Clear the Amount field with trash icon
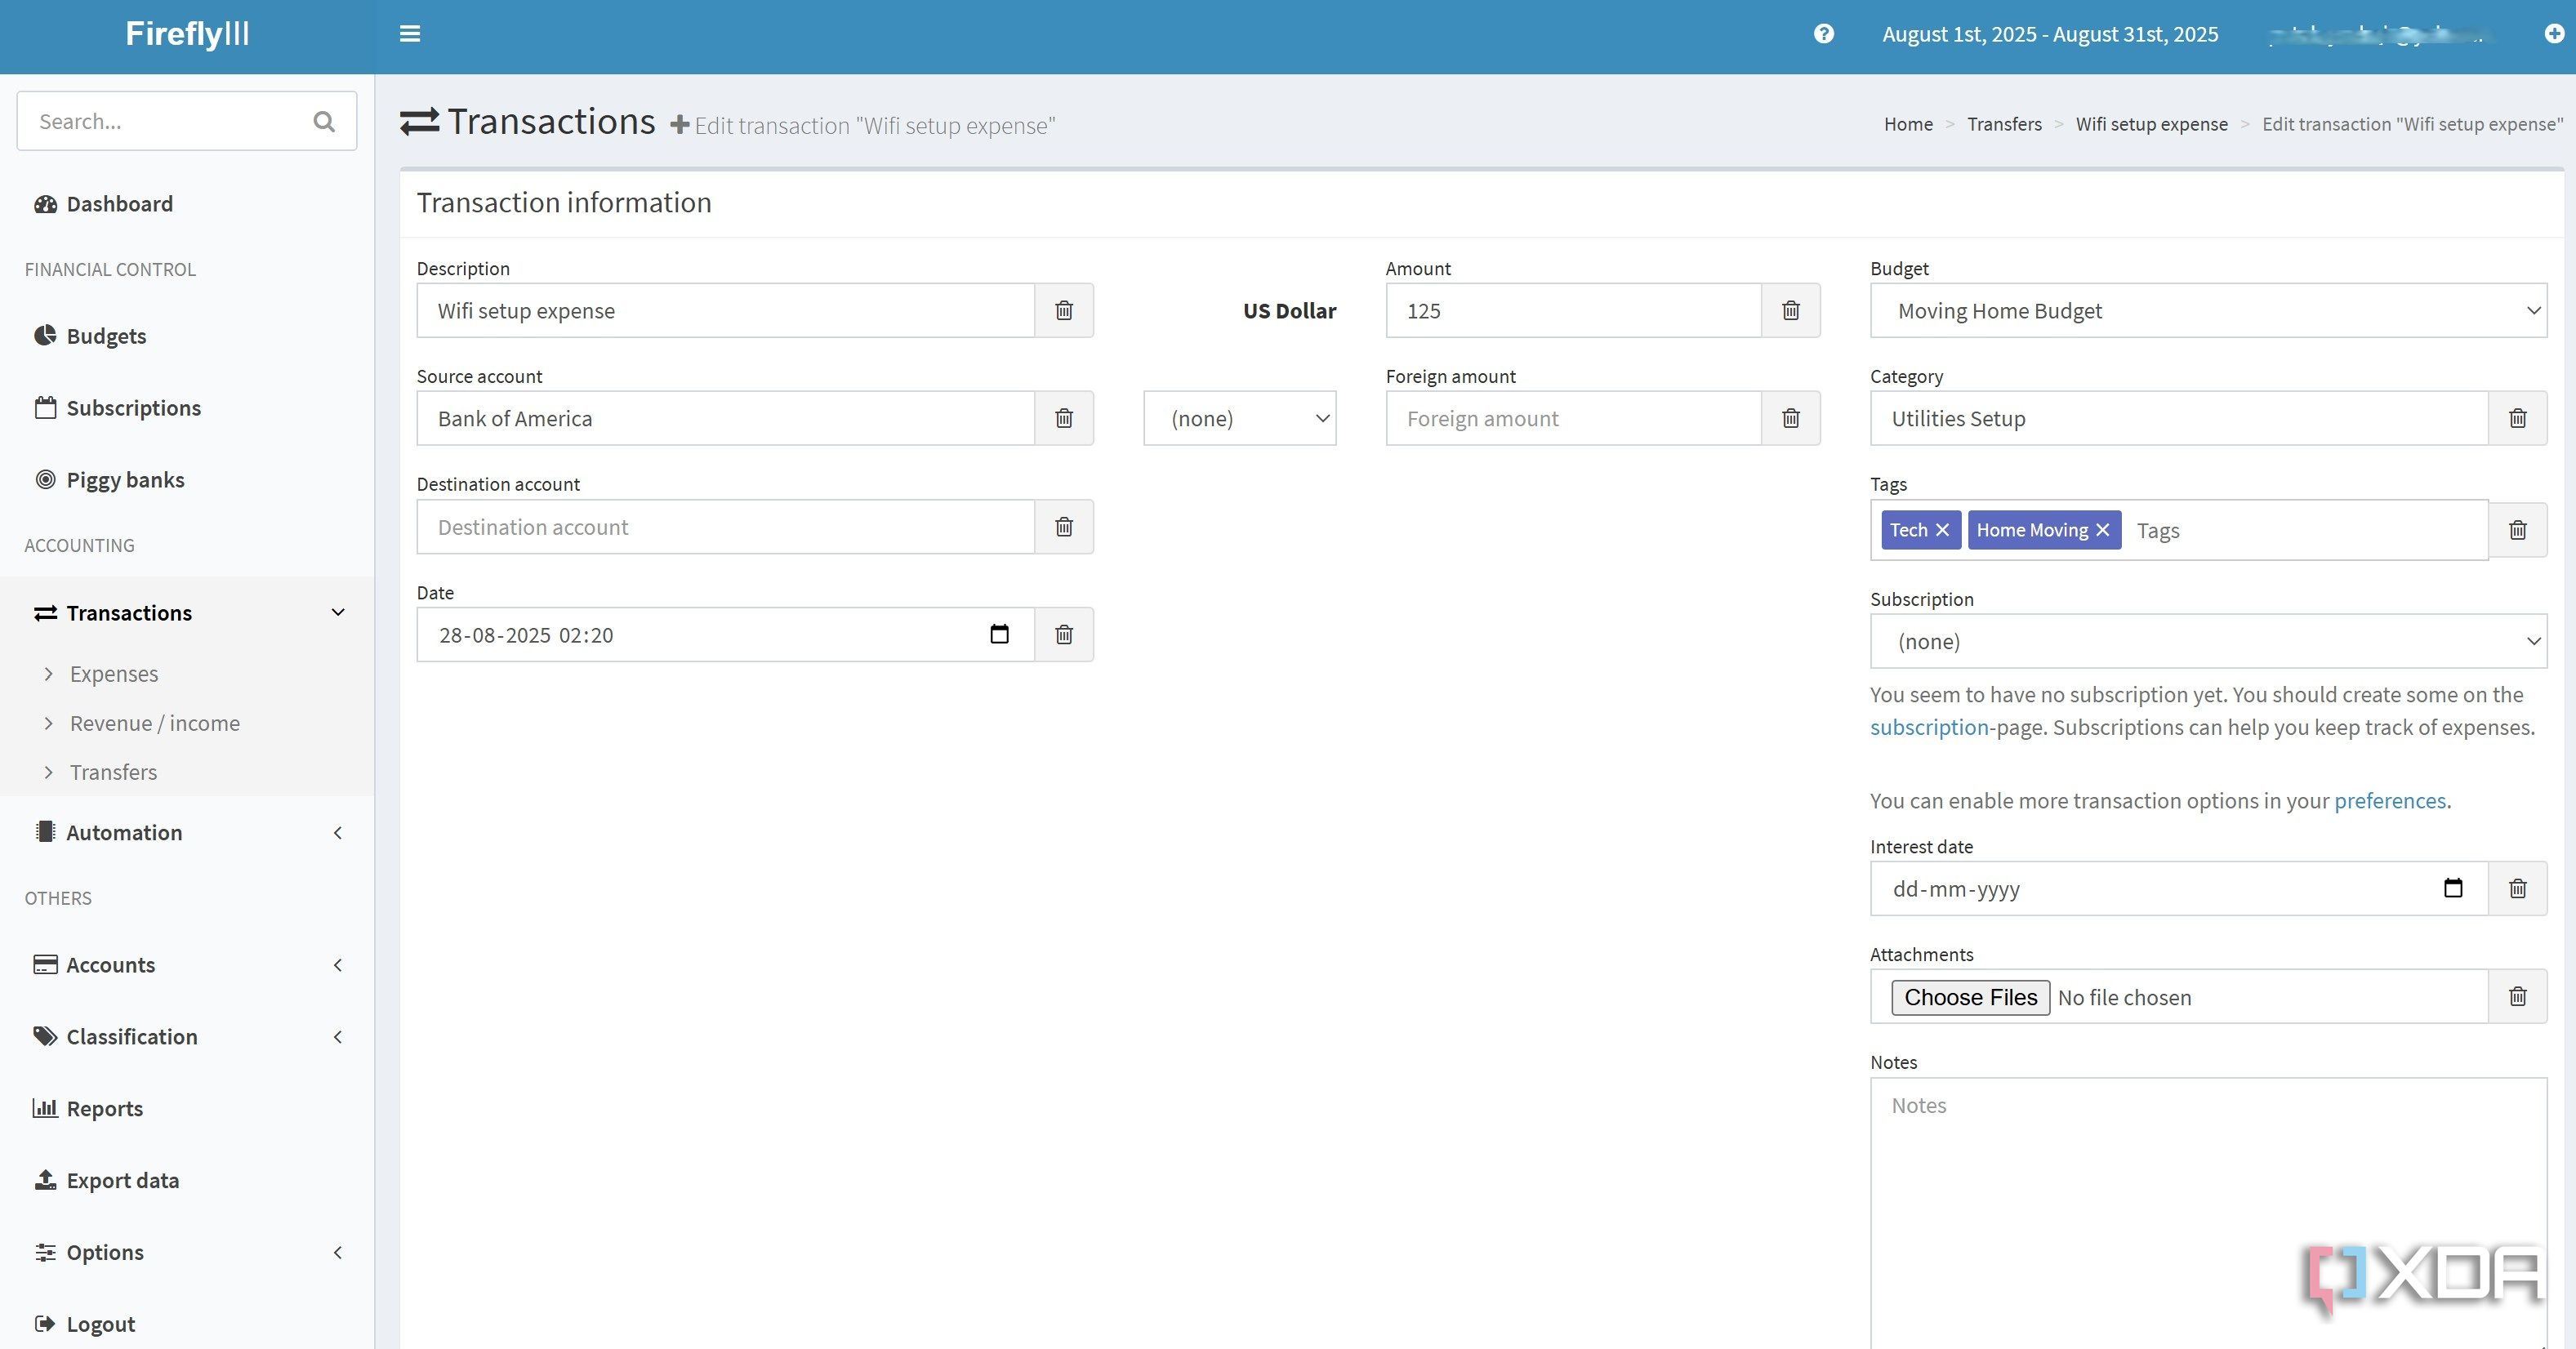The image size is (2576, 1349). [x=1791, y=310]
